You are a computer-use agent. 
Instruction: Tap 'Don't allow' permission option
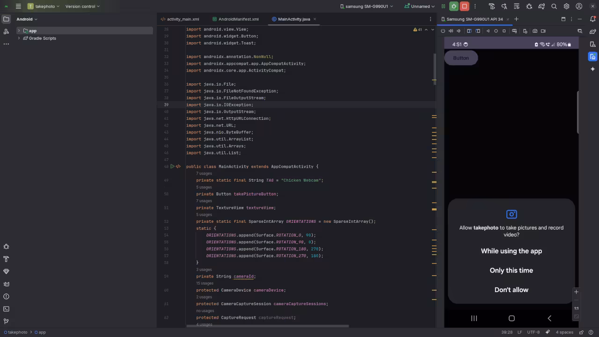click(511, 290)
